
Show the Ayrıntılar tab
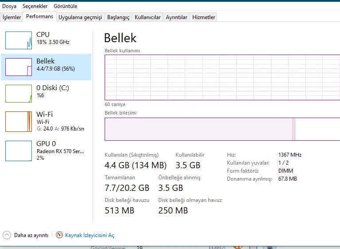click(x=176, y=17)
